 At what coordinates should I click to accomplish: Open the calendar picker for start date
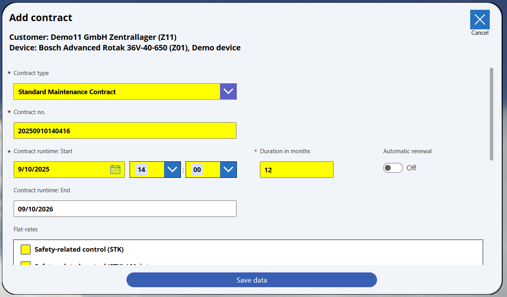click(115, 170)
